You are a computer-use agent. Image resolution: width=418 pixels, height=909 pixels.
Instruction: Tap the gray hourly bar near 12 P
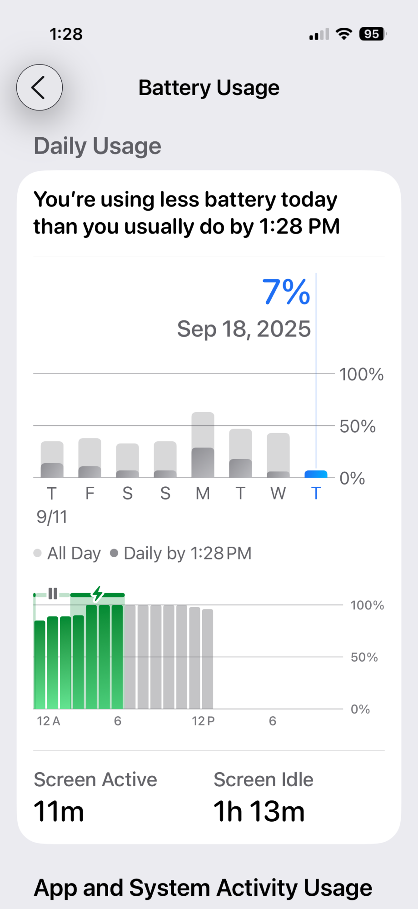208,659
